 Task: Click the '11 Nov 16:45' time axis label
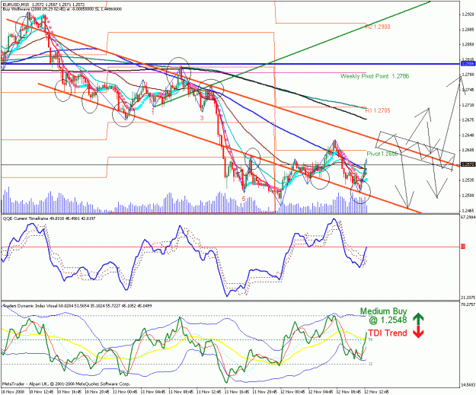click(x=237, y=392)
